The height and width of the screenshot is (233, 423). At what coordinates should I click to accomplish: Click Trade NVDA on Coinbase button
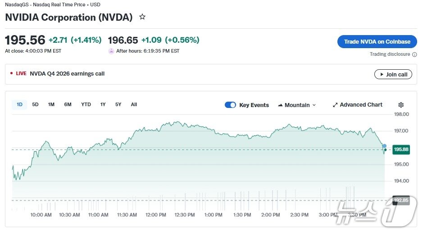tap(377, 41)
